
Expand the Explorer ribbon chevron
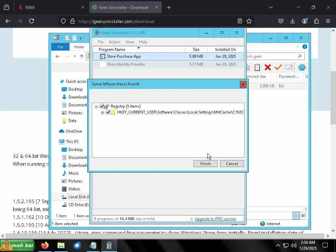[297, 47]
